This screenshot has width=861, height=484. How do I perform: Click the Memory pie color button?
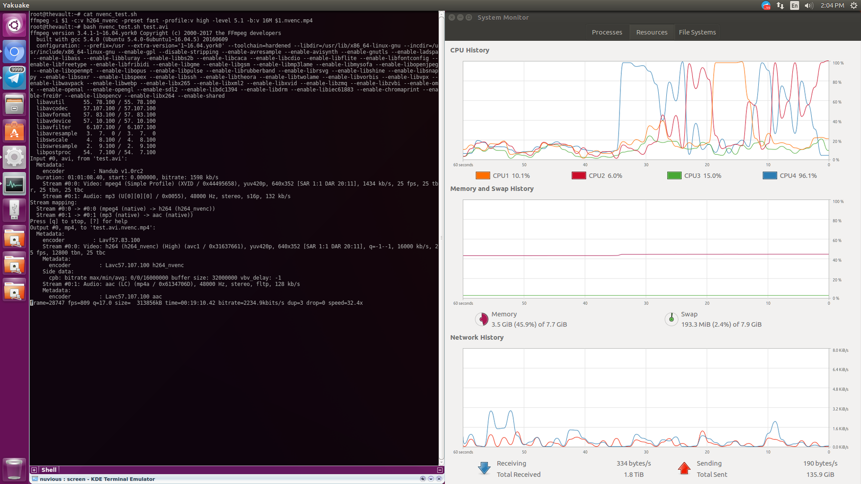[x=482, y=319]
